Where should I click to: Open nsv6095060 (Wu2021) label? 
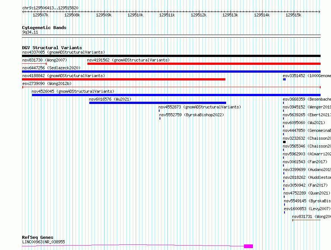coord(304,123)
